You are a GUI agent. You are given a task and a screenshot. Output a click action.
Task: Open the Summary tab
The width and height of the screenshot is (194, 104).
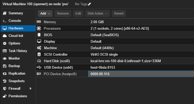point(16,13)
